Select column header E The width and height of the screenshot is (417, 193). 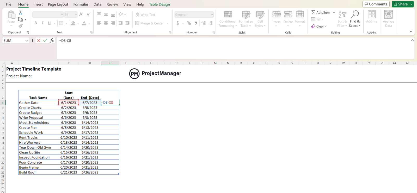point(110,63)
